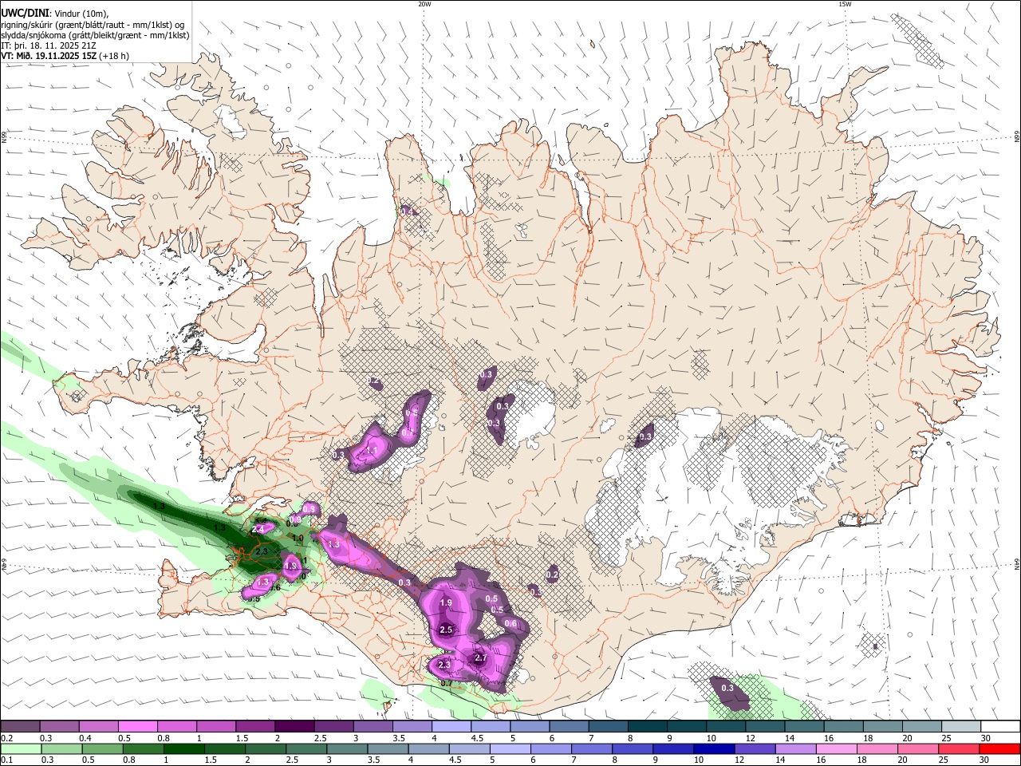Image resolution: width=1021 pixels, height=766 pixels.
Task: Click the "0.7" value near the south coast
Action: (x=447, y=683)
